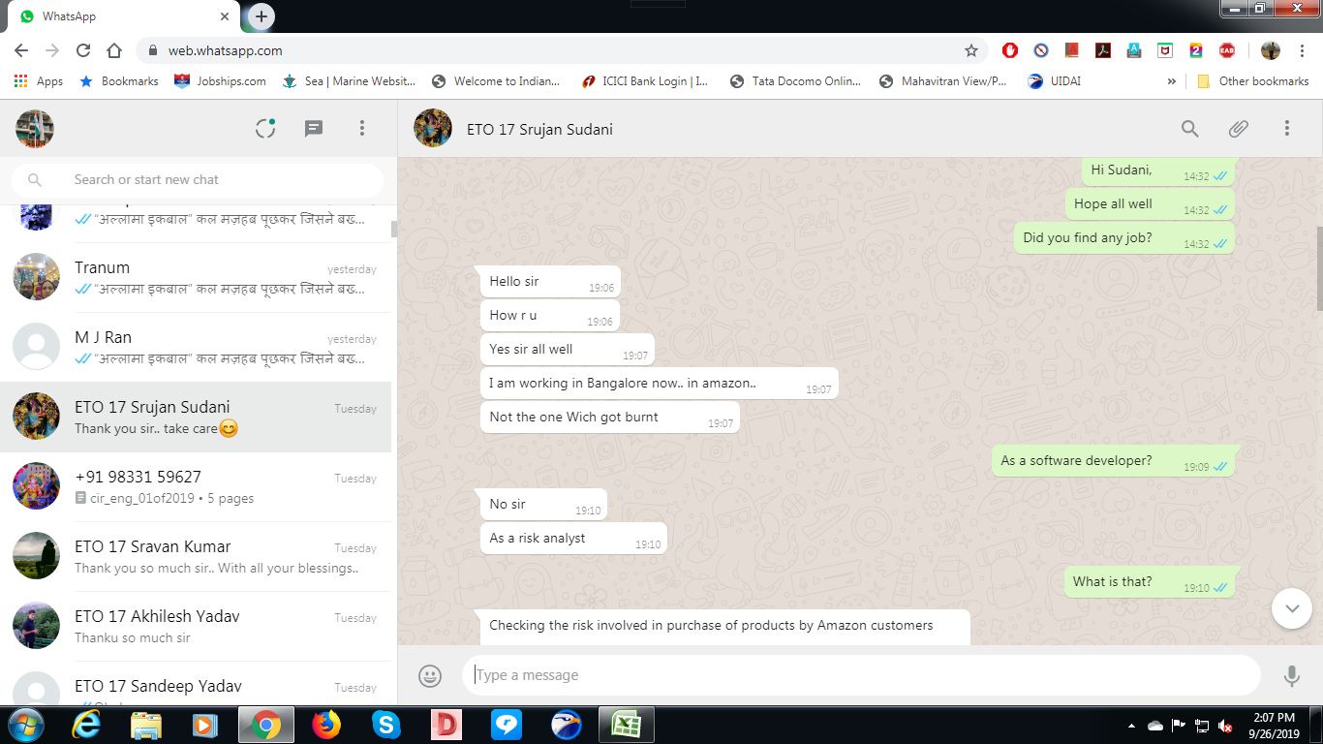
Task: Open the Chrome profile avatar
Action: pos(1271,50)
